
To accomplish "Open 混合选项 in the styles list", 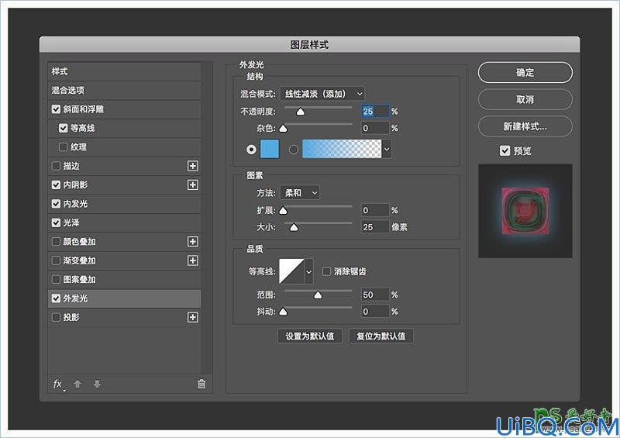I will pos(124,90).
